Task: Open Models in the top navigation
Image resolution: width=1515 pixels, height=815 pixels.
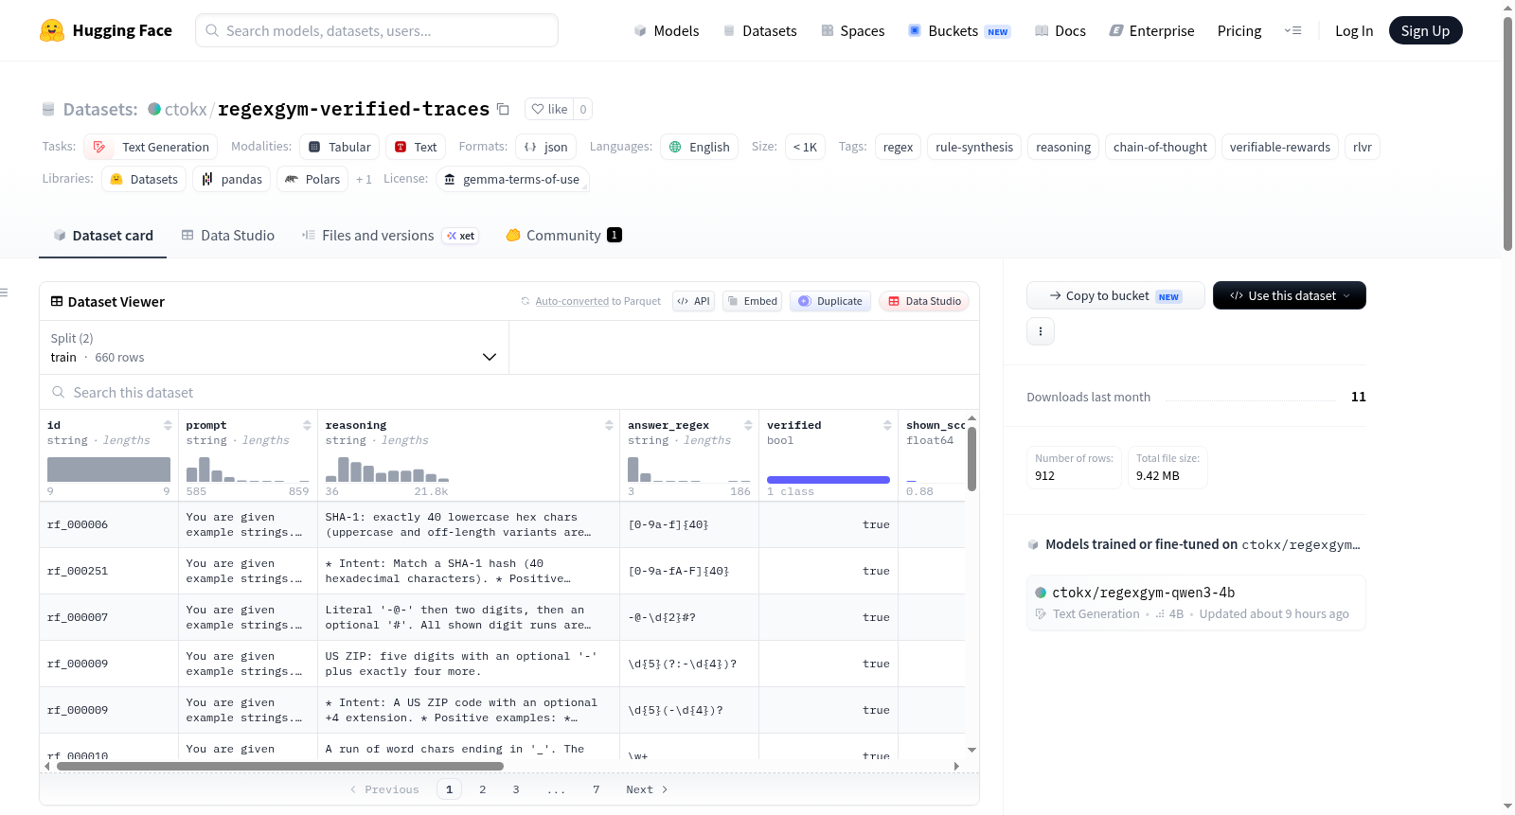Action: click(667, 30)
